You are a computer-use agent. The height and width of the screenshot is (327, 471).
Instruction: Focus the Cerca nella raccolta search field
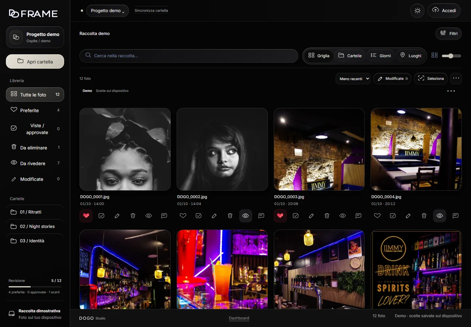pos(189,56)
